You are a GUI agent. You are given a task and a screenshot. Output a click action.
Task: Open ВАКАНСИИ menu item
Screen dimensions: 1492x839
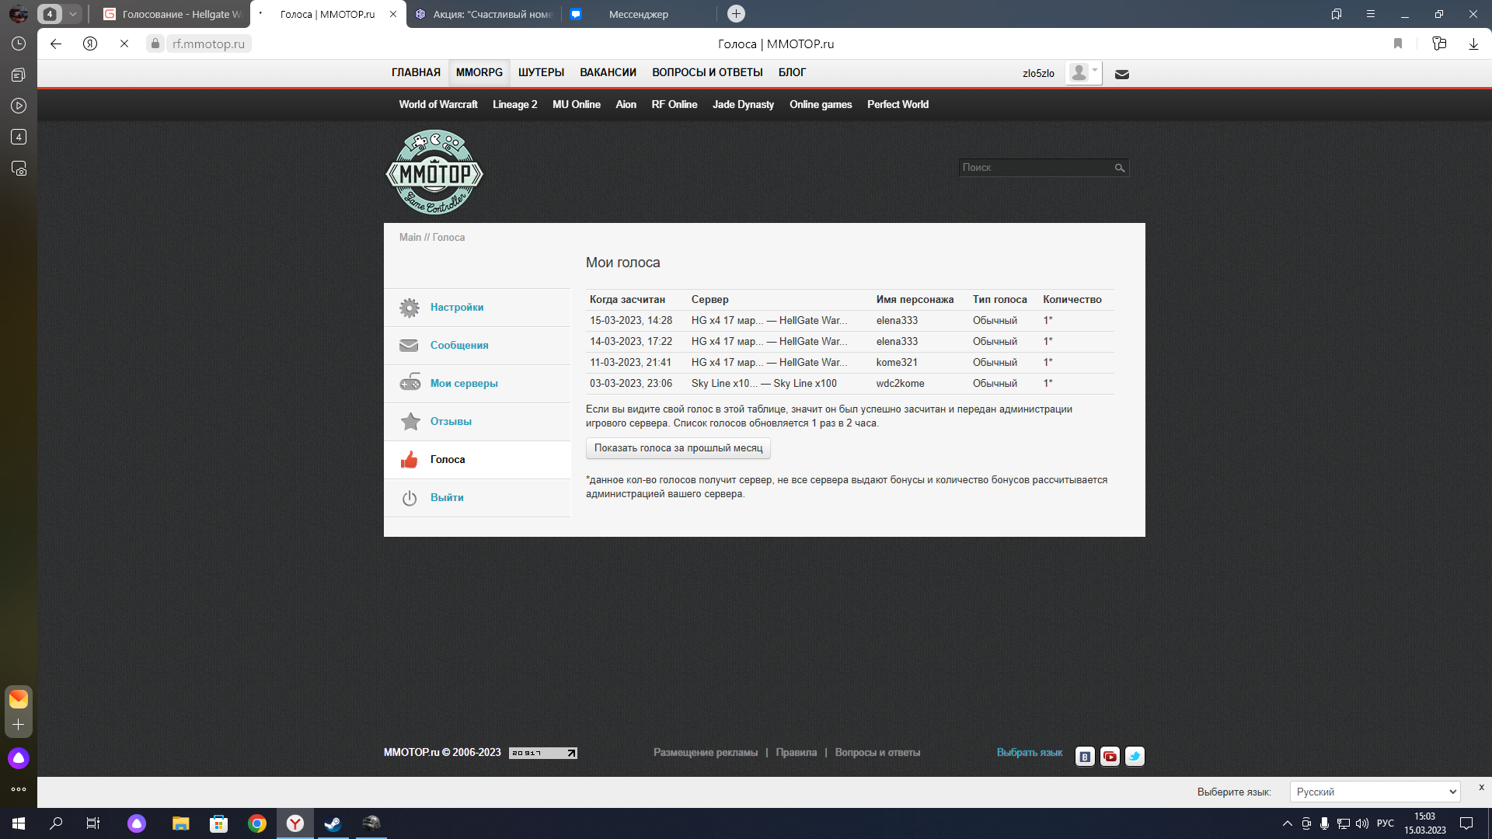click(x=608, y=72)
